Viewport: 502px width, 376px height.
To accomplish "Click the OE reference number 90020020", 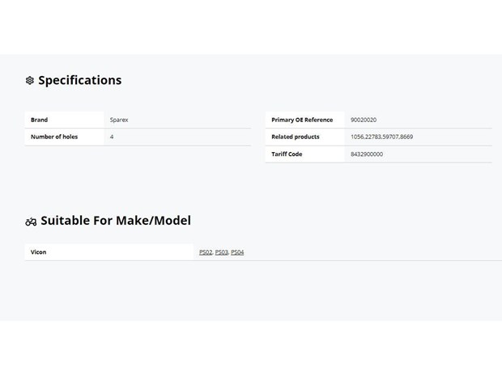I will tap(364, 120).
